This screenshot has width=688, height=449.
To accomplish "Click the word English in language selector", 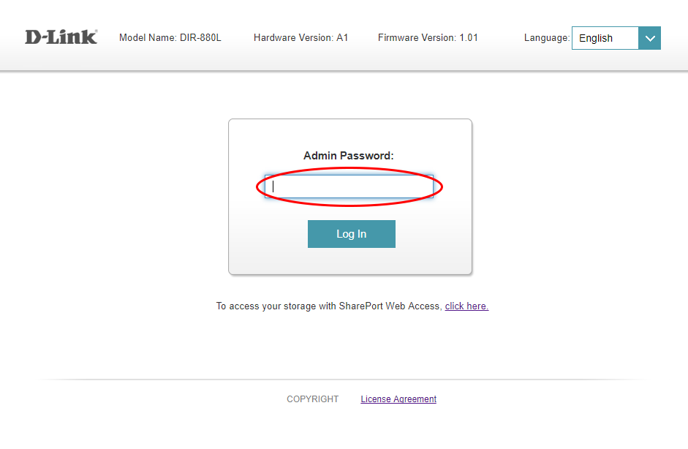I will coord(595,39).
